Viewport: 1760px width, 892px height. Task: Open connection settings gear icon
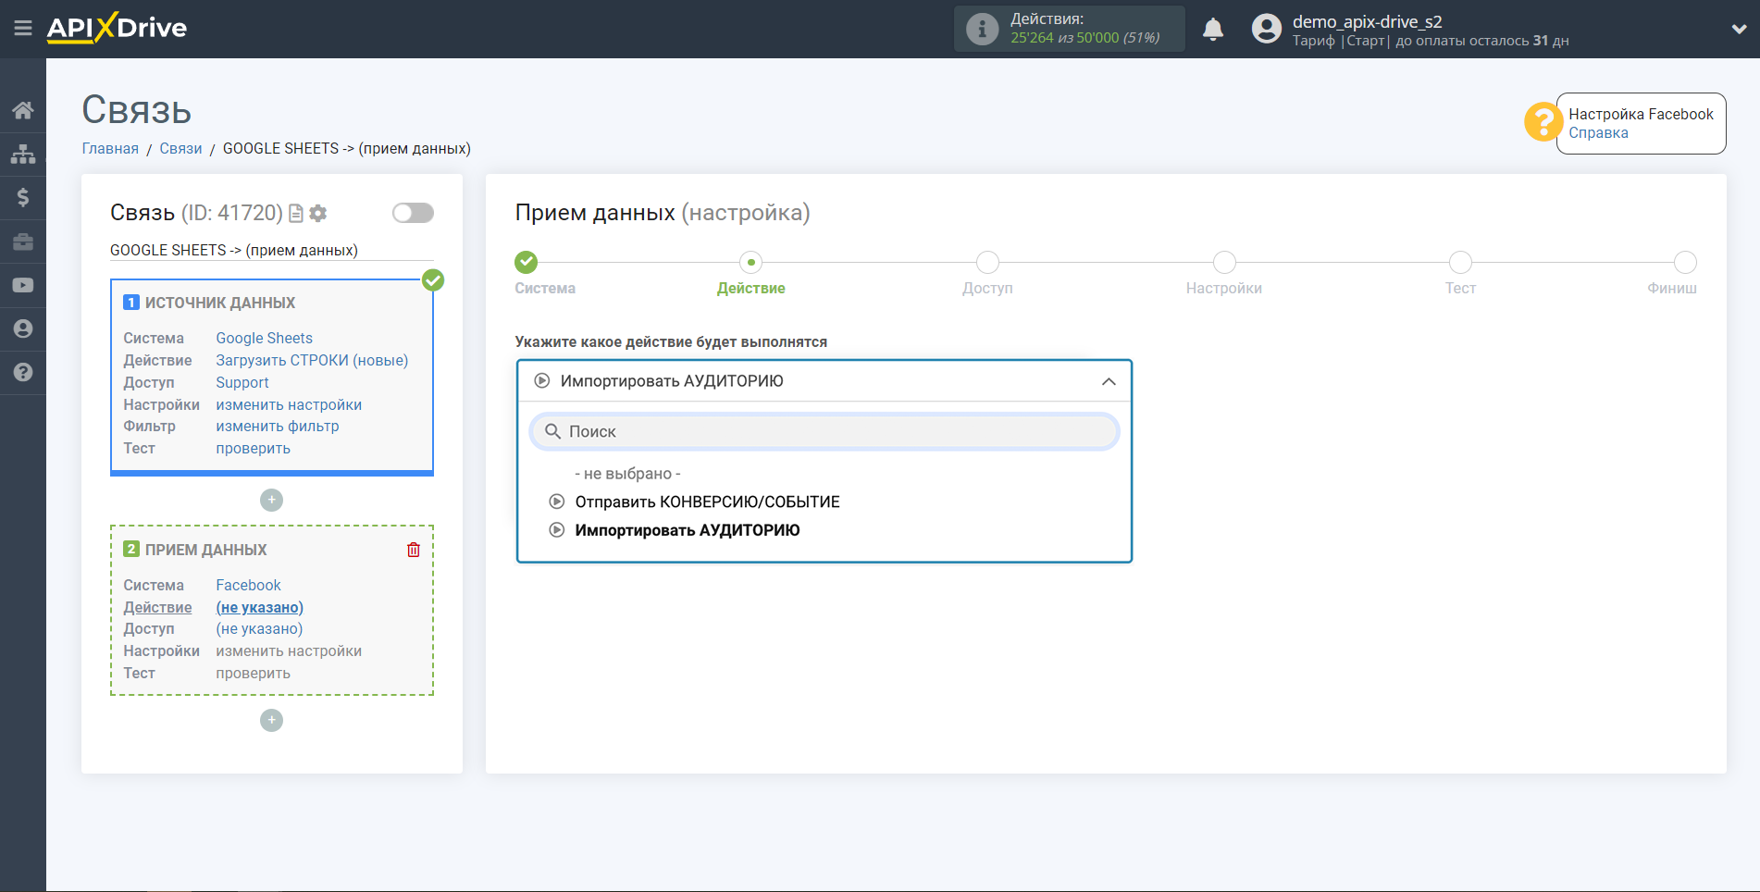(x=318, y=214)
